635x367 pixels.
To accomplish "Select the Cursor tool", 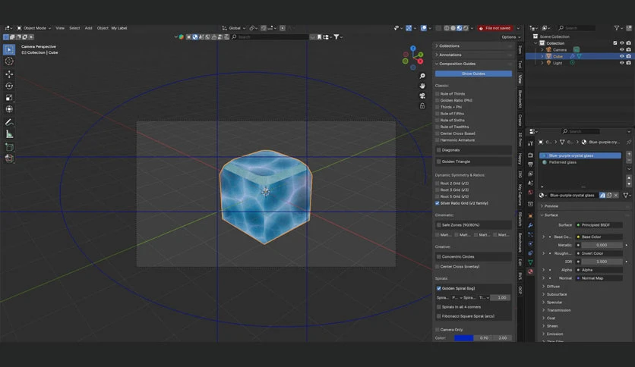I will (9, 61).
